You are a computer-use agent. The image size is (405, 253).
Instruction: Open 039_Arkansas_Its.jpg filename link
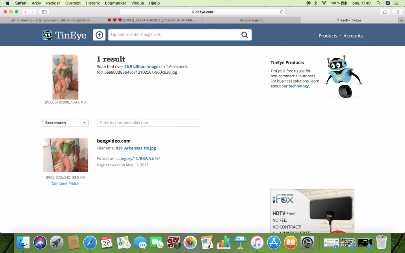[x=136, y=148]
